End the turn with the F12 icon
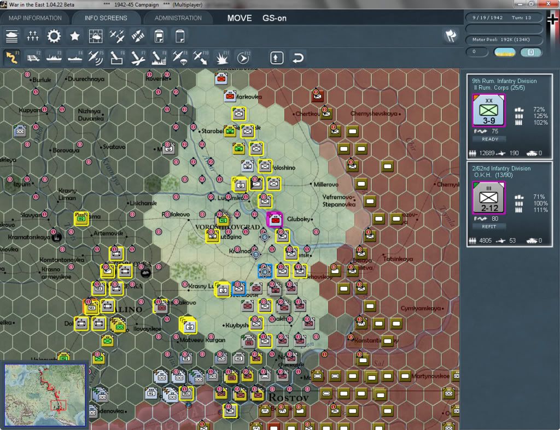The width and height of the screenshot is (560, 430). tap(243, 57)
